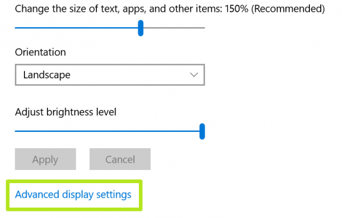
Task: Click the Adjust brightness level label
Action: coord(66,112)
